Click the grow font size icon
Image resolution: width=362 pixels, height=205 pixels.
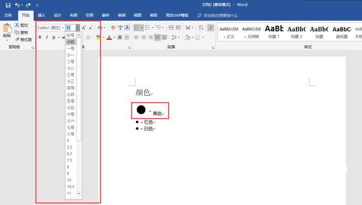(84, 28)
